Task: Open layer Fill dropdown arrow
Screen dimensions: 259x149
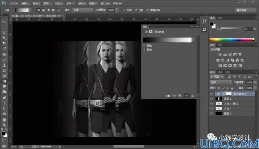Action: (x=255, y=88)
